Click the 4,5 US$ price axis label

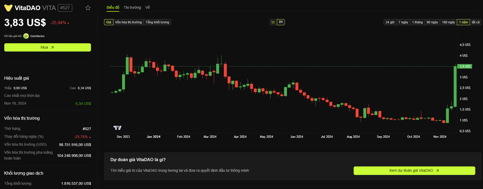(x=465, y=45)
